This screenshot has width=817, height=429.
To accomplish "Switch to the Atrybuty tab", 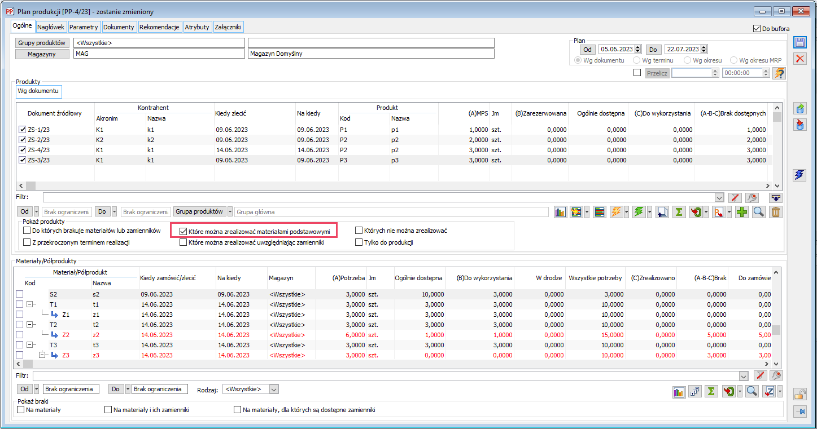I will [197, 27].
